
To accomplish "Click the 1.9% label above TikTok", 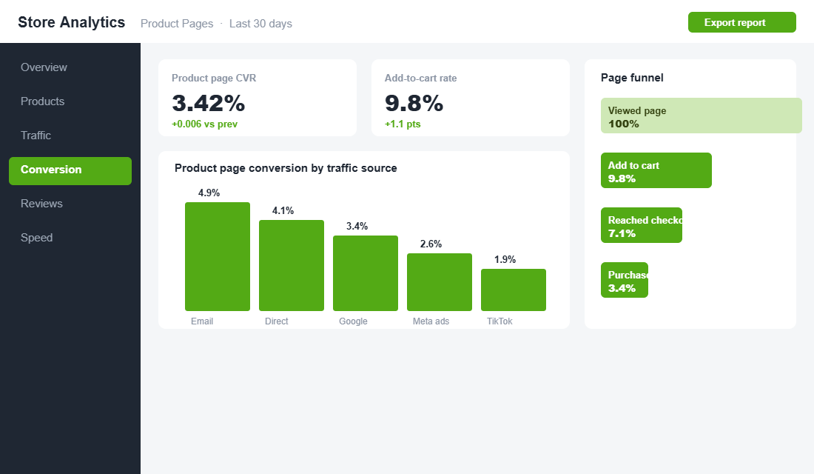I will click(505, 259).
